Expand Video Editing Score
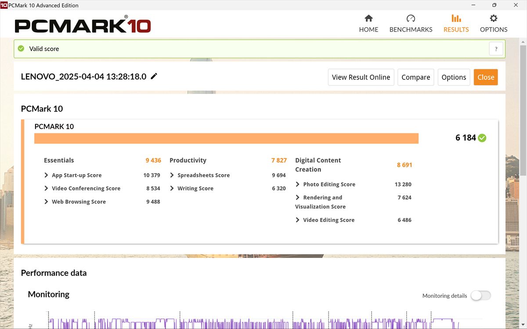Screen dimensions: 527x329 (297, 220)
